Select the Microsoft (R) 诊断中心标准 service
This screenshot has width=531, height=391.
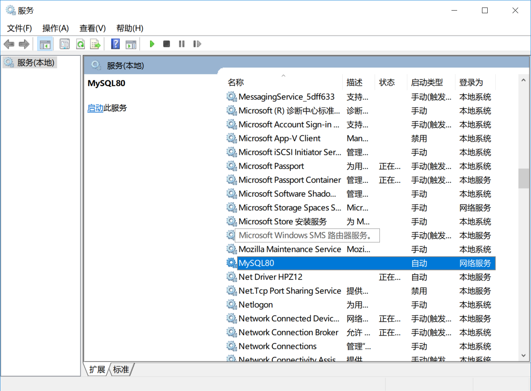(289, 111)
